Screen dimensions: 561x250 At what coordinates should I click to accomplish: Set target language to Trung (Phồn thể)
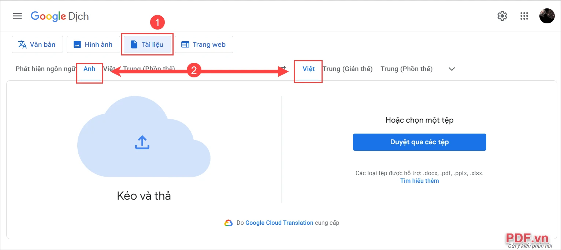[406, 69]
